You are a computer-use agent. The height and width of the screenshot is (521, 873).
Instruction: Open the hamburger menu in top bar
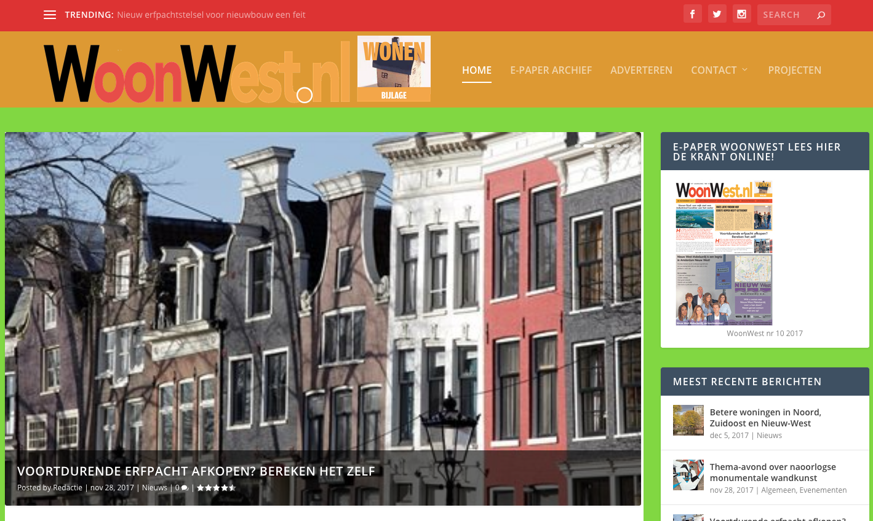point(50,15)
